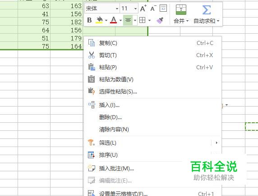Choose 排序(U) menu entry

[x=153, y=155]
